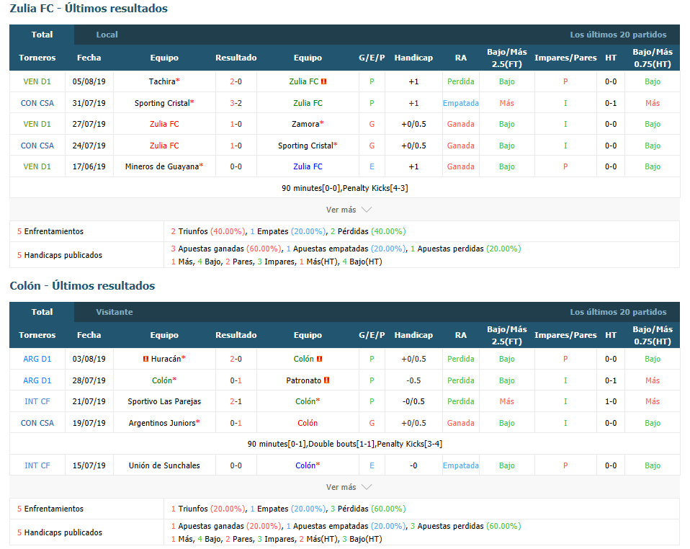Click Zulia FC 5 Handicaps publicados label
690x549 pixels.
[x=59, y=255]
